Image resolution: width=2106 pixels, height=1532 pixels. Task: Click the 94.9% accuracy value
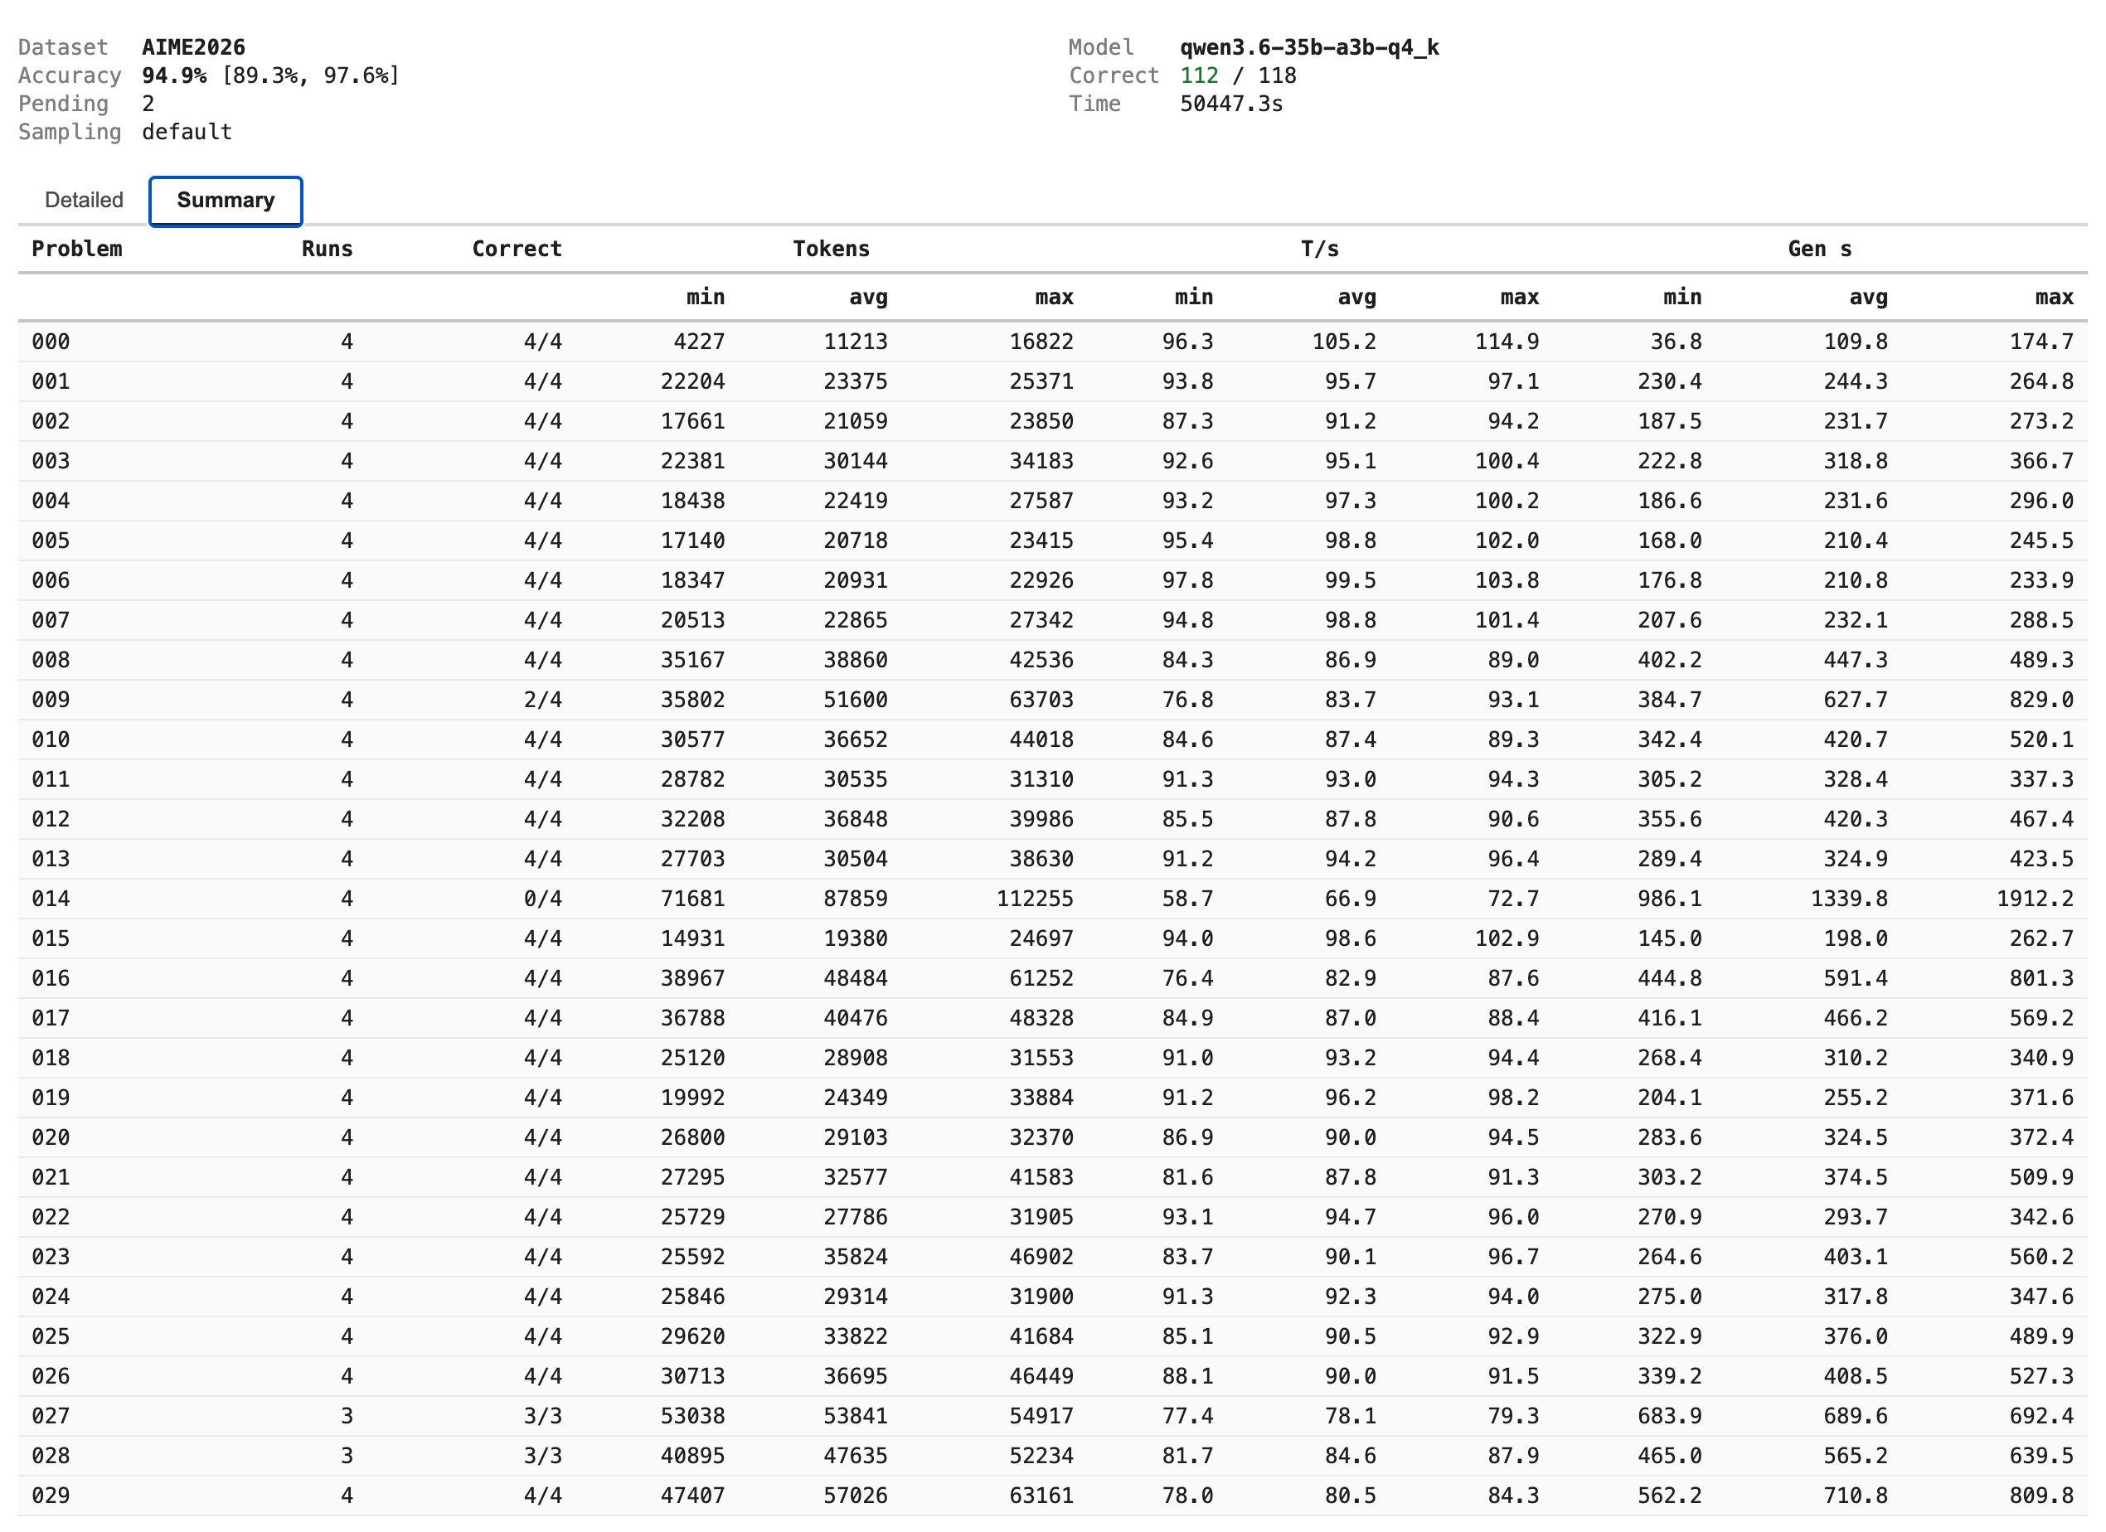pyautogui.click(x=175, y=75)
